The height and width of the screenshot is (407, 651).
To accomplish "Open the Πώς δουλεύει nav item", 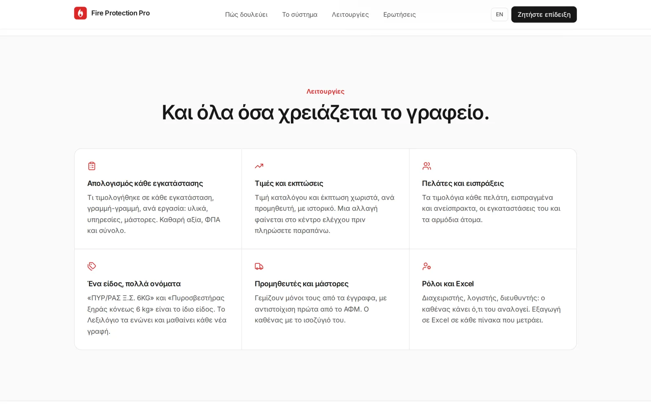I will tap(246, 15).
